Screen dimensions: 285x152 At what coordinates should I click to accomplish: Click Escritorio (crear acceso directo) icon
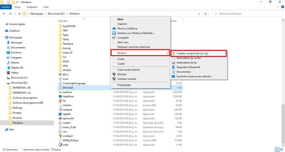(x=174, y=76)
